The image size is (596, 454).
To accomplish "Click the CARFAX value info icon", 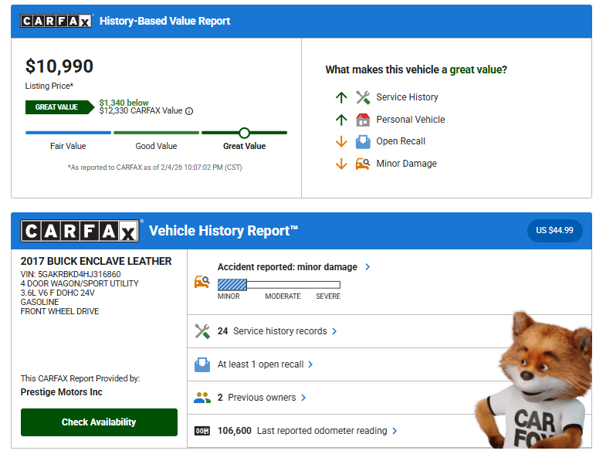I will 189,111.
